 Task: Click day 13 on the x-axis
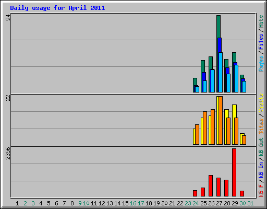pyautogui.click(x=110, y=203)
